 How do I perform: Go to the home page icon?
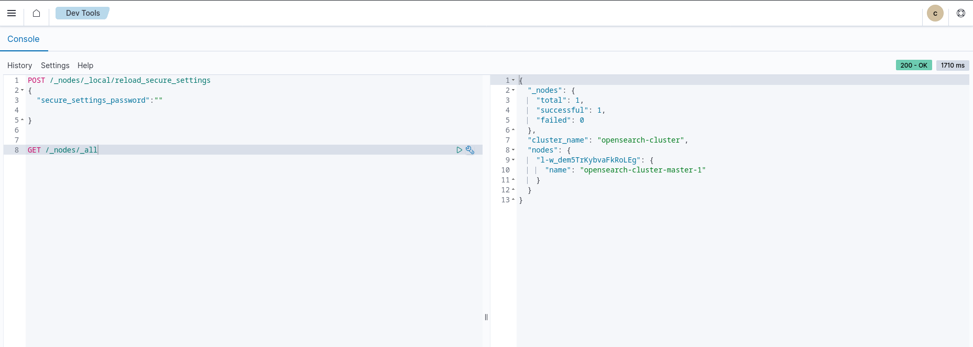click(x=36, y=13)
